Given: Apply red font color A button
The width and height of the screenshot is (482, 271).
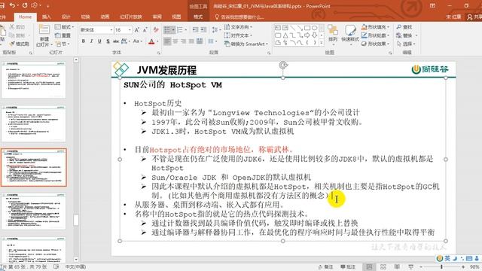Looking at the screenshot, I should click(151, 41).
